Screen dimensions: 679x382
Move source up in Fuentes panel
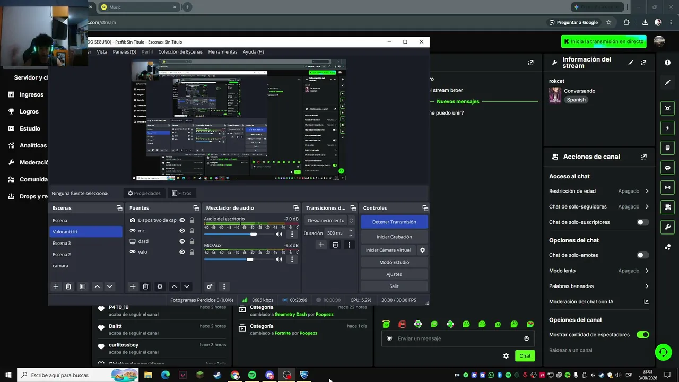pyautogui.click(x=174, y=286)
